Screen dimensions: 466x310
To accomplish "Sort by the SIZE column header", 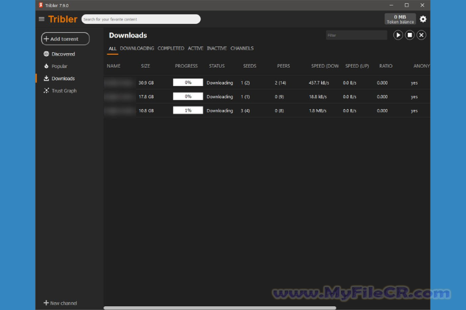I will 146,66.
